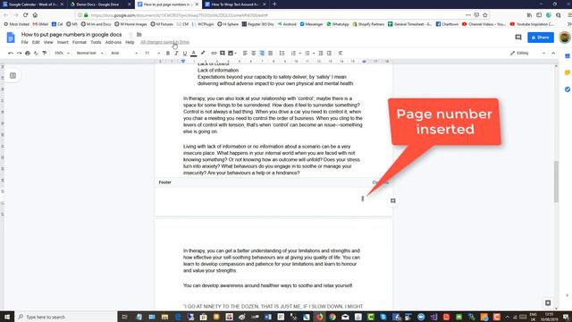572x322 pixels.
Task: Toggle the bulleted list
Action: tap(307, 54)
